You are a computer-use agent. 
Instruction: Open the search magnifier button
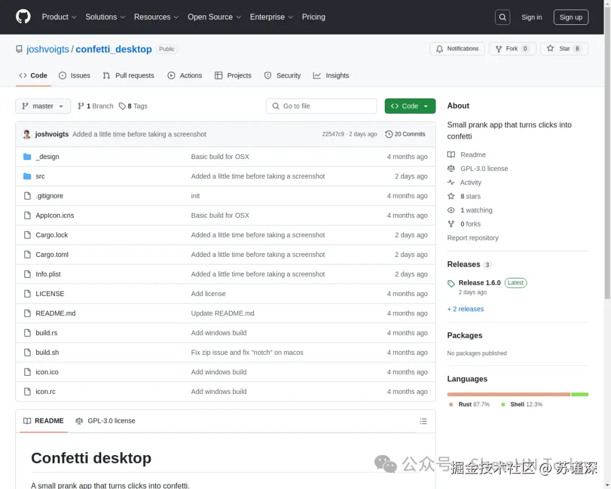click(x=502, y=17)
